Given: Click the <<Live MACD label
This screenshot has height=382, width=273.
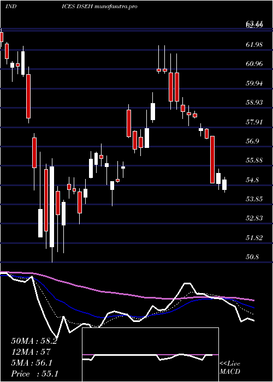Looking at the screenshot, I should click(x=230, y=368).
